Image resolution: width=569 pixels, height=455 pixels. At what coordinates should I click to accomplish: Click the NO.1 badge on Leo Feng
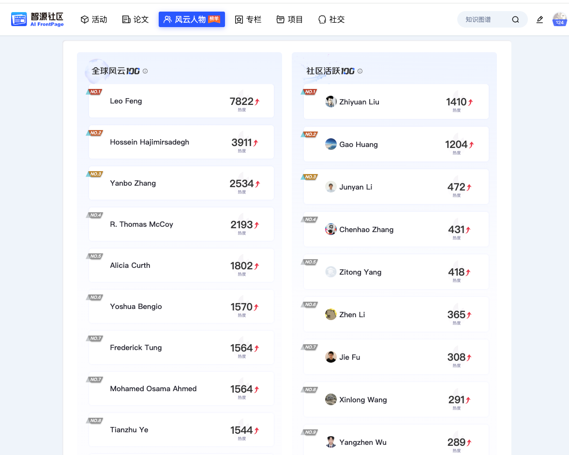94,92
